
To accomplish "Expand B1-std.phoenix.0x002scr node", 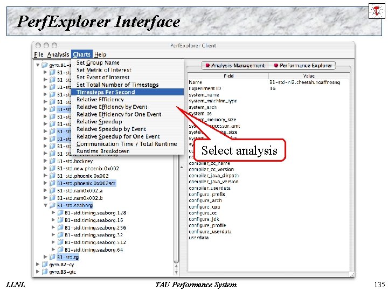I will [x=45, y=183].
